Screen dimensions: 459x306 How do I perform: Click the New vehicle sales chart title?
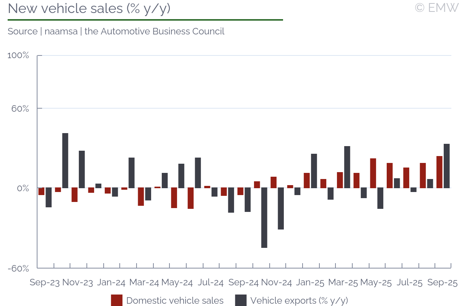[x=89, y=8]
